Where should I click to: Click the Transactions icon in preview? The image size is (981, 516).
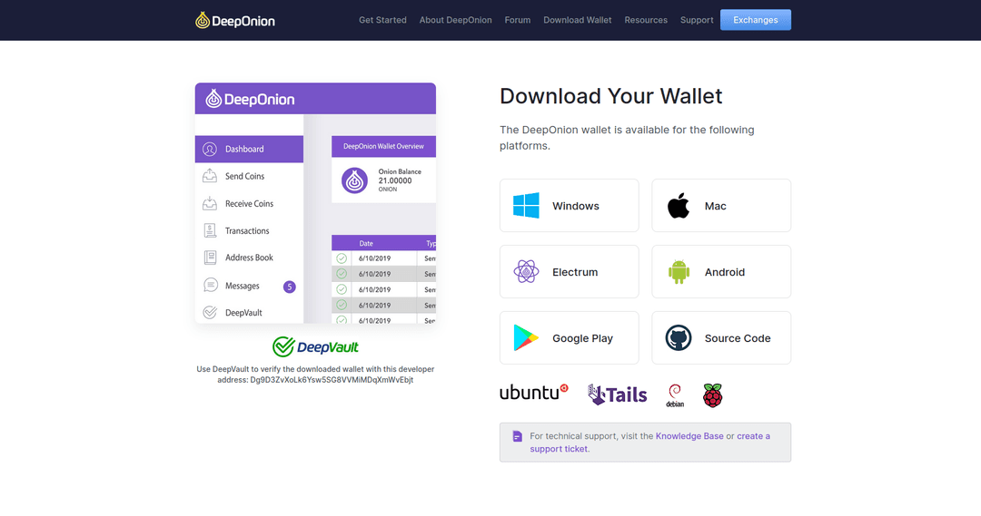pos(210,230)
